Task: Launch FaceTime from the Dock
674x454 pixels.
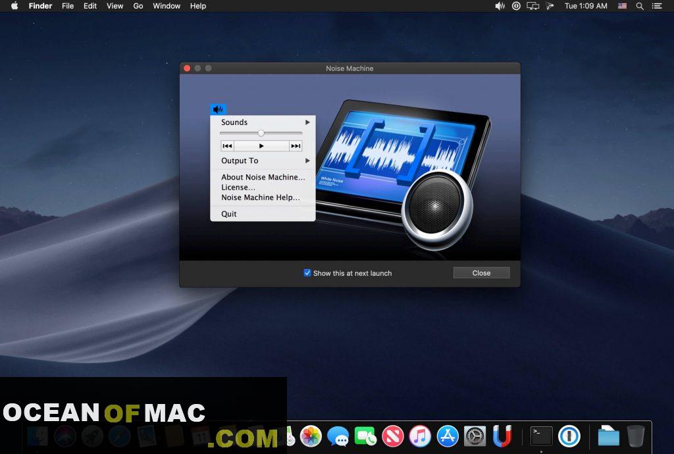Action: [x=365, y=436]
